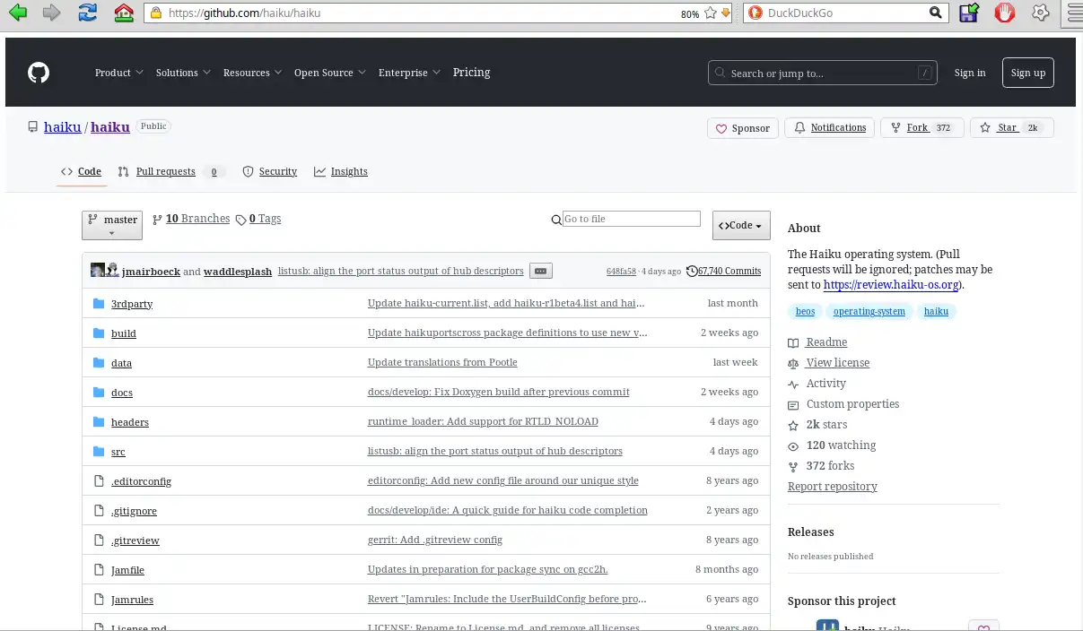Click the beos topic tag
Screen dimensions: 1083x631
[805, 312]
